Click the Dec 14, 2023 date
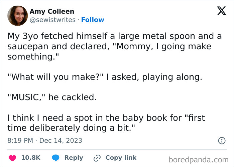The image size is (234, 167). click(61, 140)
